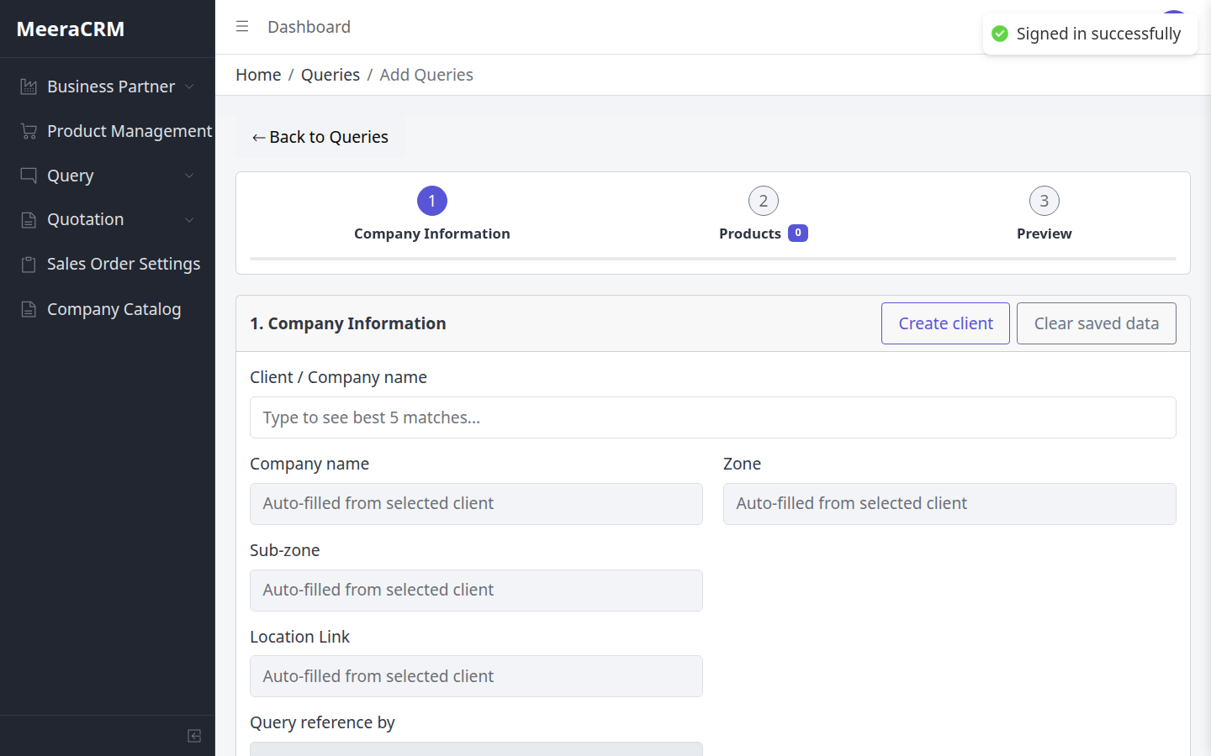Click the Sales Order Settings clipboard icon

pyautogui.click(x=29, y=265)
